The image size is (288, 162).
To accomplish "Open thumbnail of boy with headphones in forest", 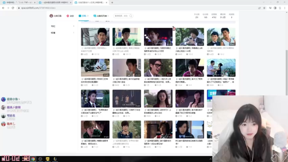I will point(127,129).
